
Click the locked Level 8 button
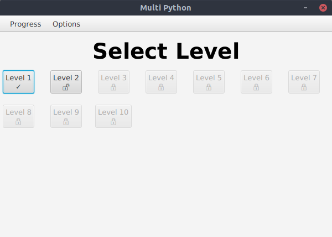click(x=18, y=116)
